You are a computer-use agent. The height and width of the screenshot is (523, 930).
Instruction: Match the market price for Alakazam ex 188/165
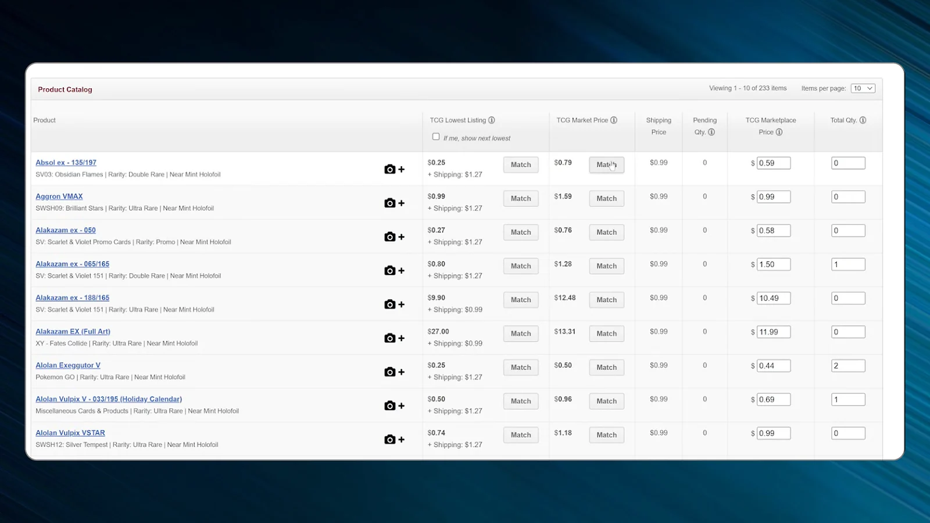[606, 299]
